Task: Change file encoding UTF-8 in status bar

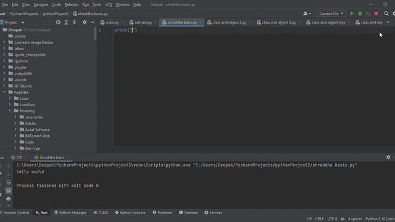Action: 332,219
